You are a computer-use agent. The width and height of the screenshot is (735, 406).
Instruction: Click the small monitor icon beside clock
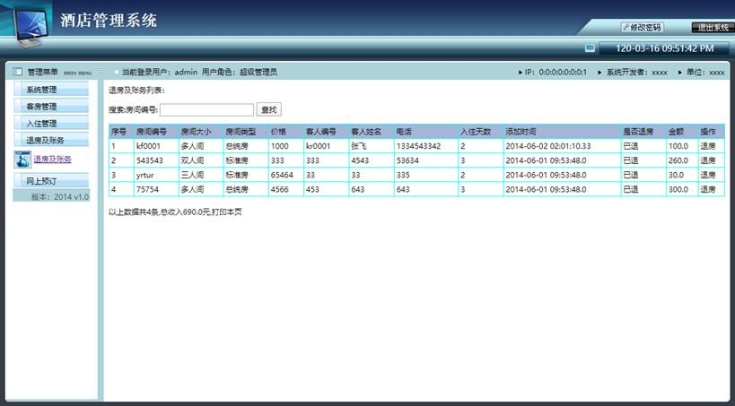[590, 48]
